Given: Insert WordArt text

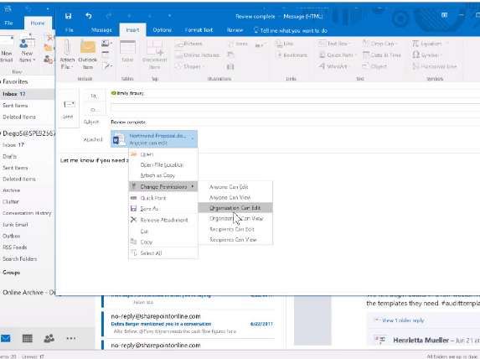Looking at the screenshot, I should click(333, 66).
